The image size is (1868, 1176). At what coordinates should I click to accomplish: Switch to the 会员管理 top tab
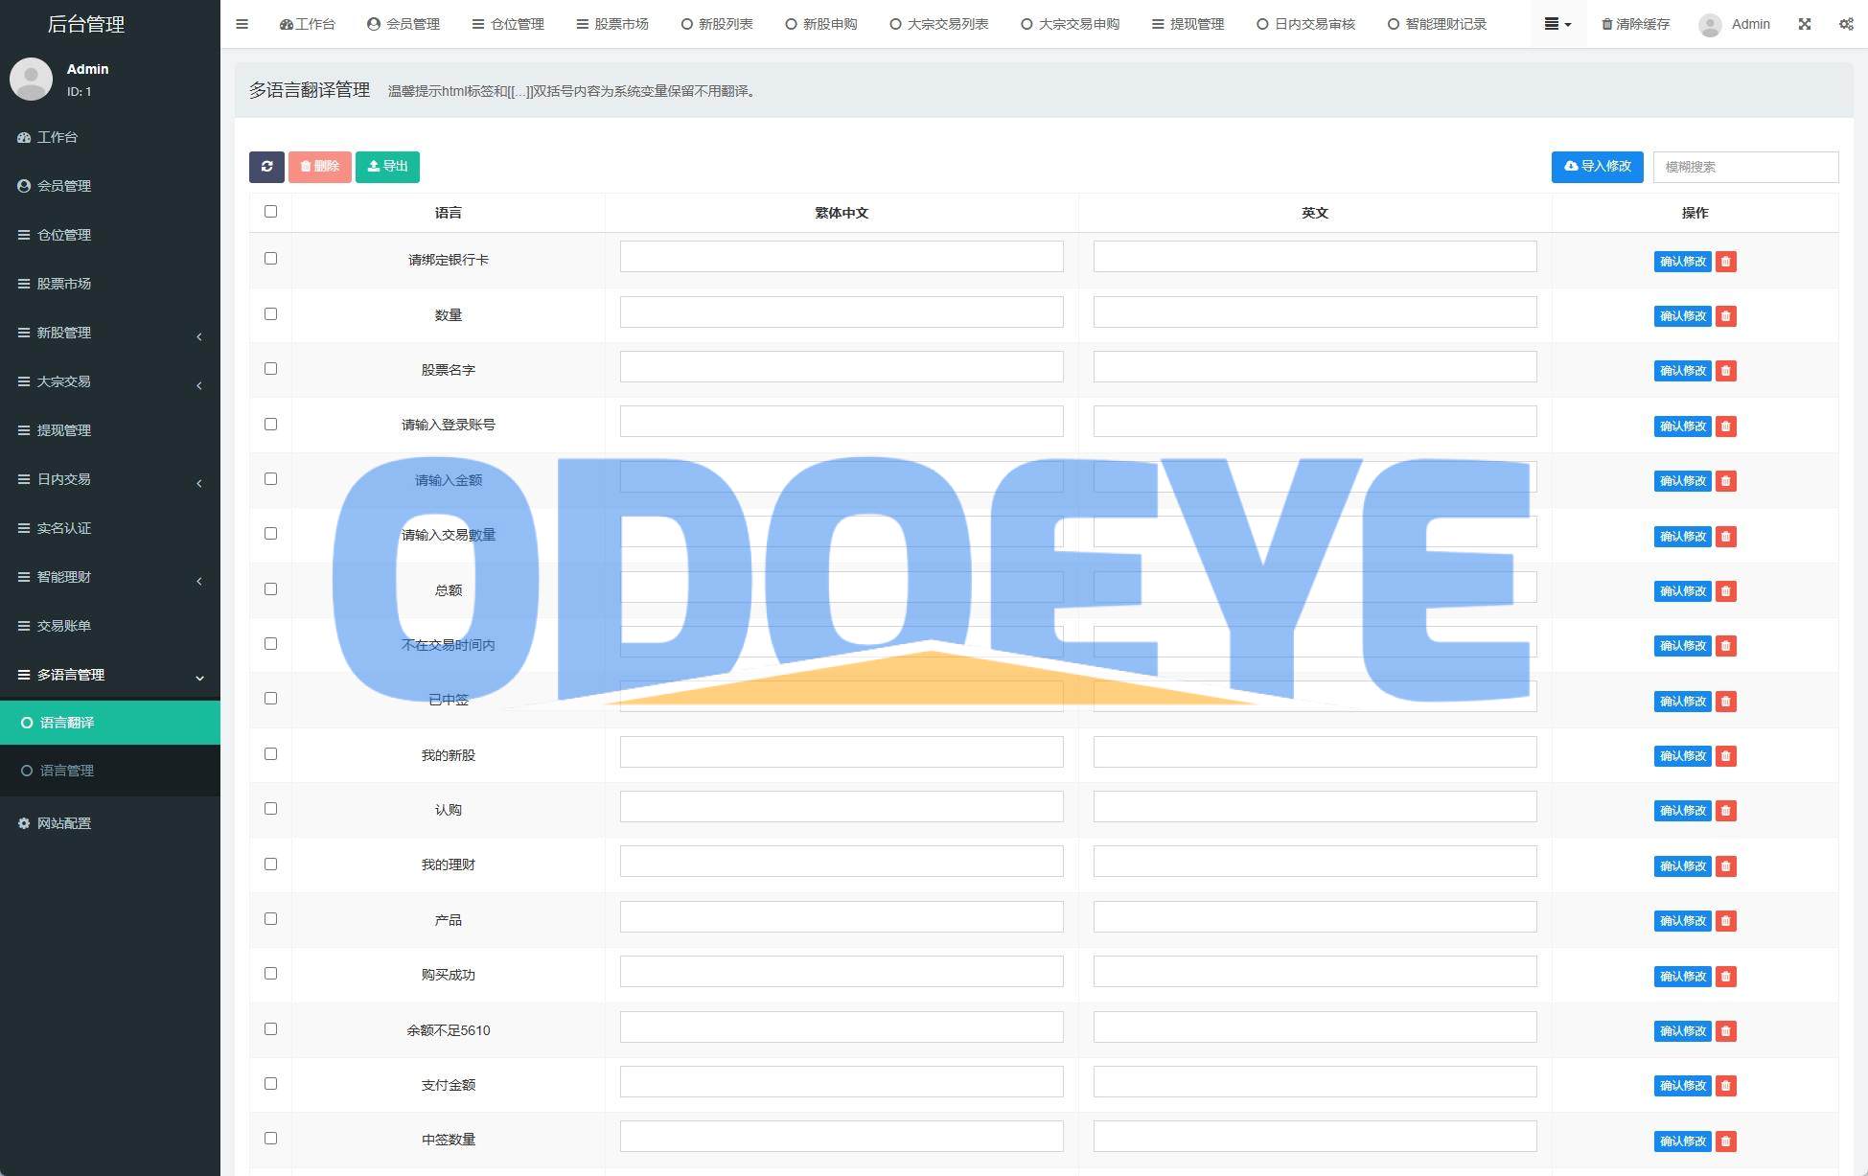click(404, 24)
